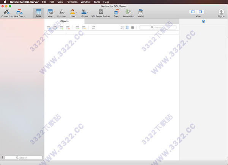Screen dimensions: 228x165
Task: Select the View object toolbar icon
Action: (x=50, y=12)
